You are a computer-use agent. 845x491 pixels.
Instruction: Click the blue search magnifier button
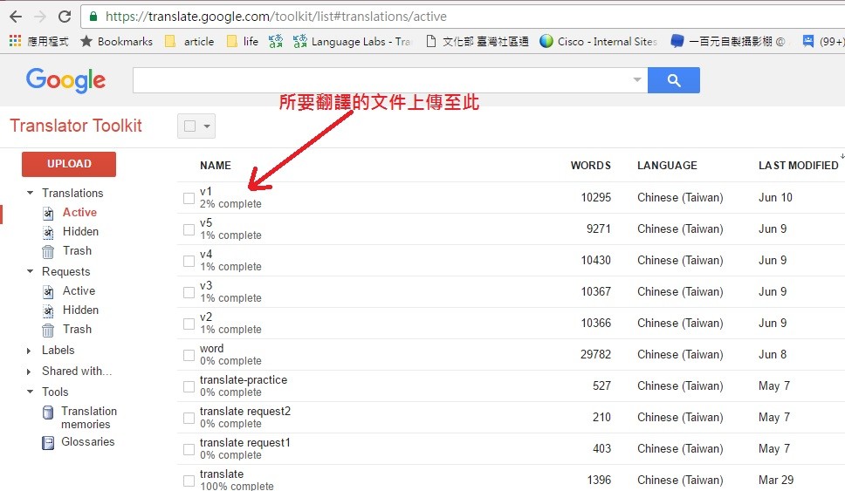[674, 80]
